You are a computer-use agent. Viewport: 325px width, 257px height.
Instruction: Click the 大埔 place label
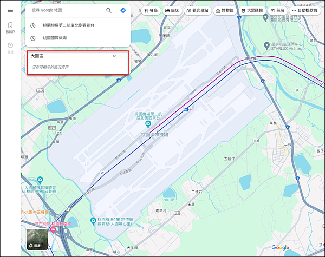(56, 142)
